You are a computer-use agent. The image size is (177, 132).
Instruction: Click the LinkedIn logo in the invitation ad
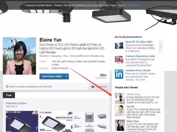coord(119,74)
